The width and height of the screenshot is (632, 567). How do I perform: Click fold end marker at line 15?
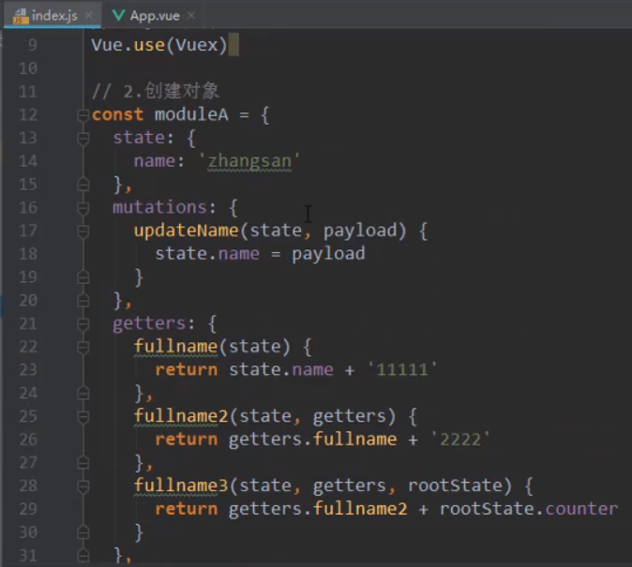click(83, 185)
